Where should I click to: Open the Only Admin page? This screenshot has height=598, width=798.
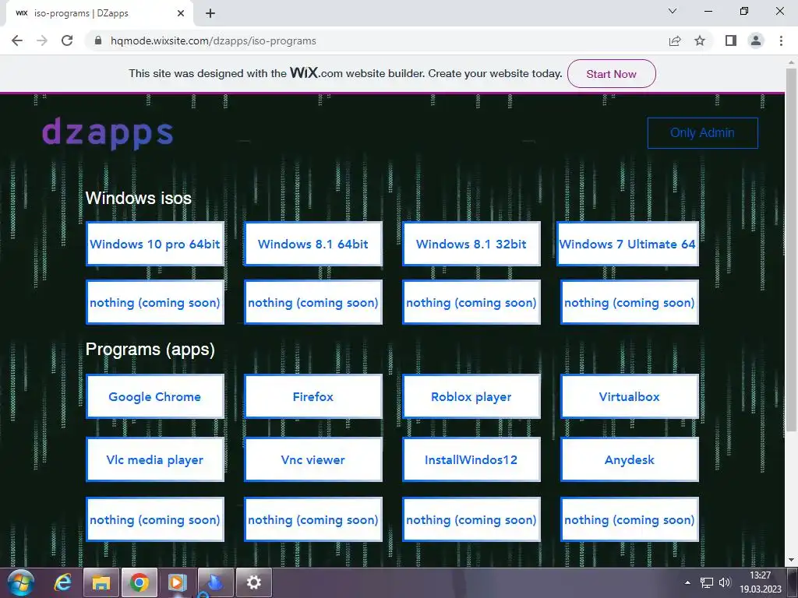pos(702,132)
